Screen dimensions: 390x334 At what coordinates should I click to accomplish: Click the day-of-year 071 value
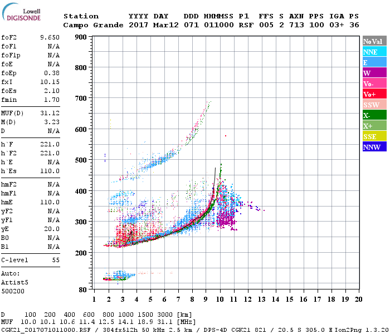pyautogui.click(x=192, y=25)
